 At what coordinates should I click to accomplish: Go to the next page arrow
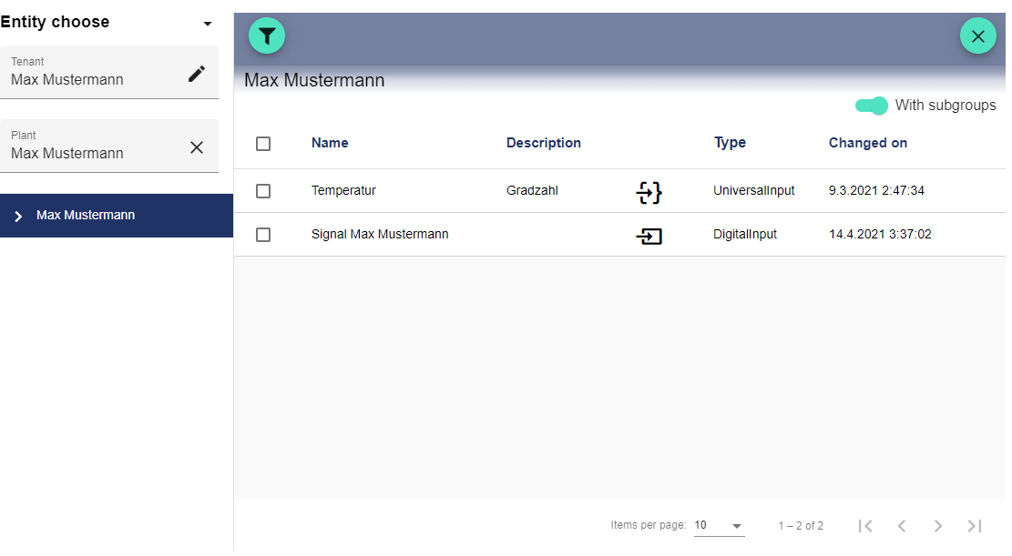click(938, 526)
